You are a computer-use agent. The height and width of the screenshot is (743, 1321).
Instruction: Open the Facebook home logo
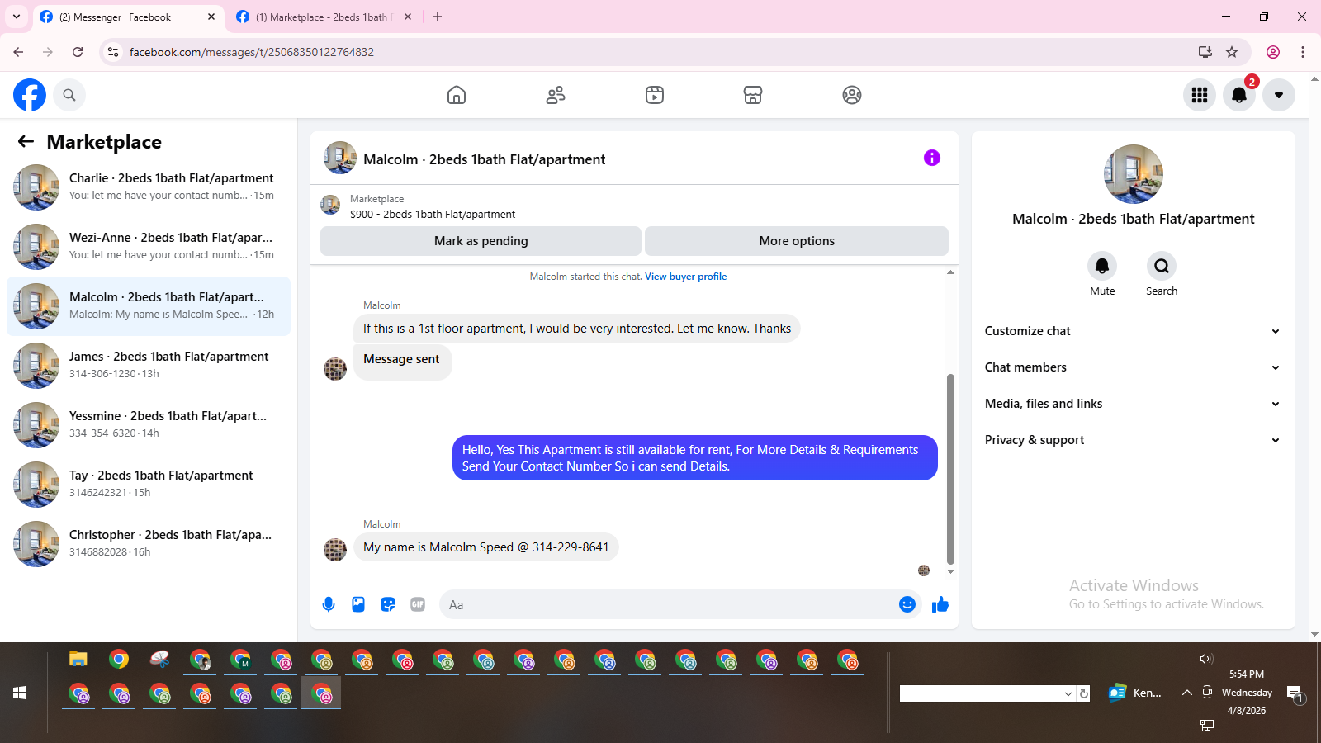click(30, 95)
